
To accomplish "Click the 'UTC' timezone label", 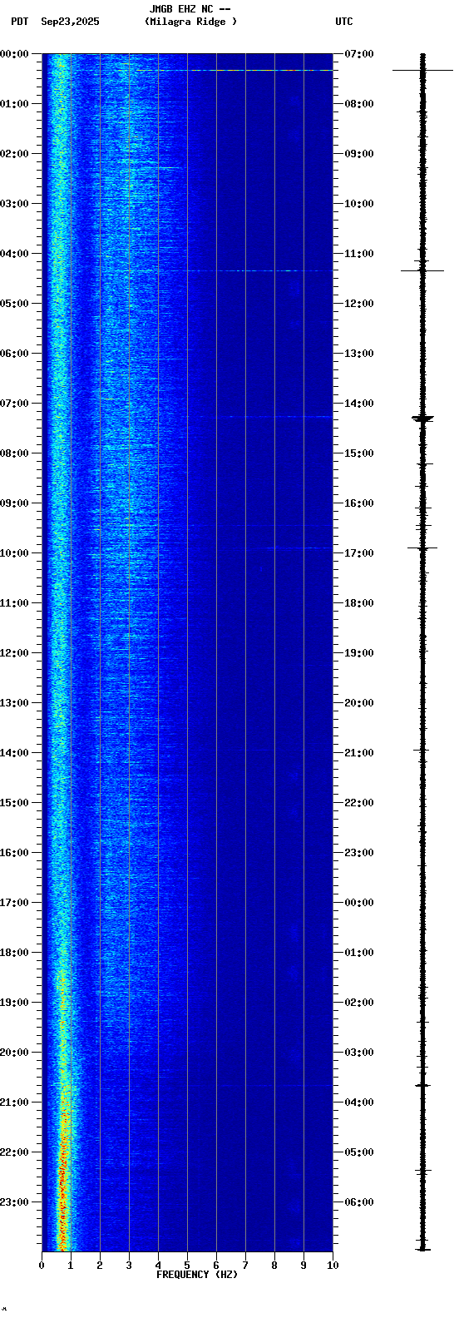I will pos(344,22).
